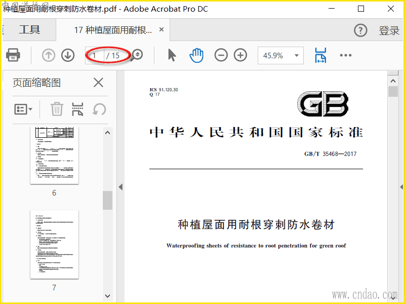The image size is (405, 304).
Task: Collapse the left navigation pane arrow
Action: (x=120, y=187)
